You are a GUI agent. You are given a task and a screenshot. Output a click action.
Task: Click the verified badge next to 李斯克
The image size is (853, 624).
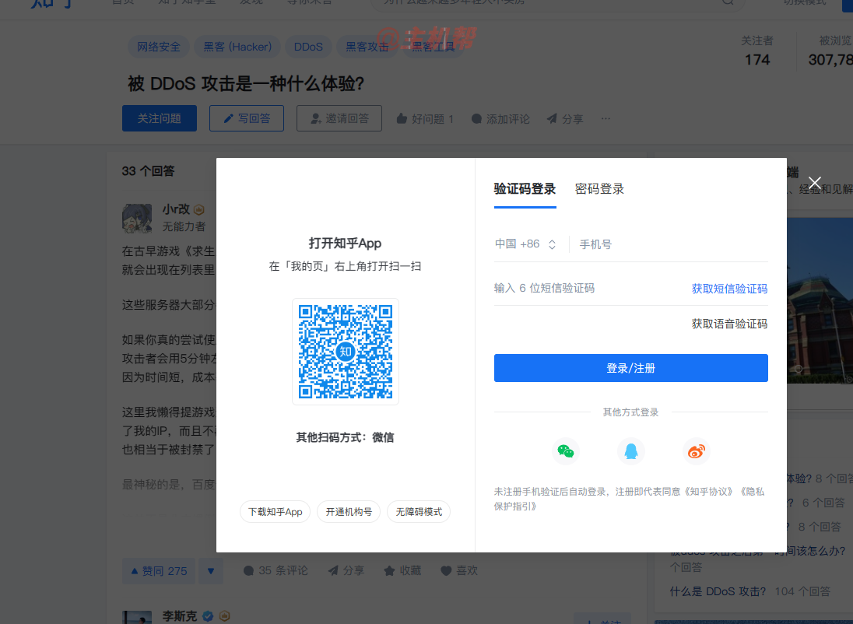[208, 616]
